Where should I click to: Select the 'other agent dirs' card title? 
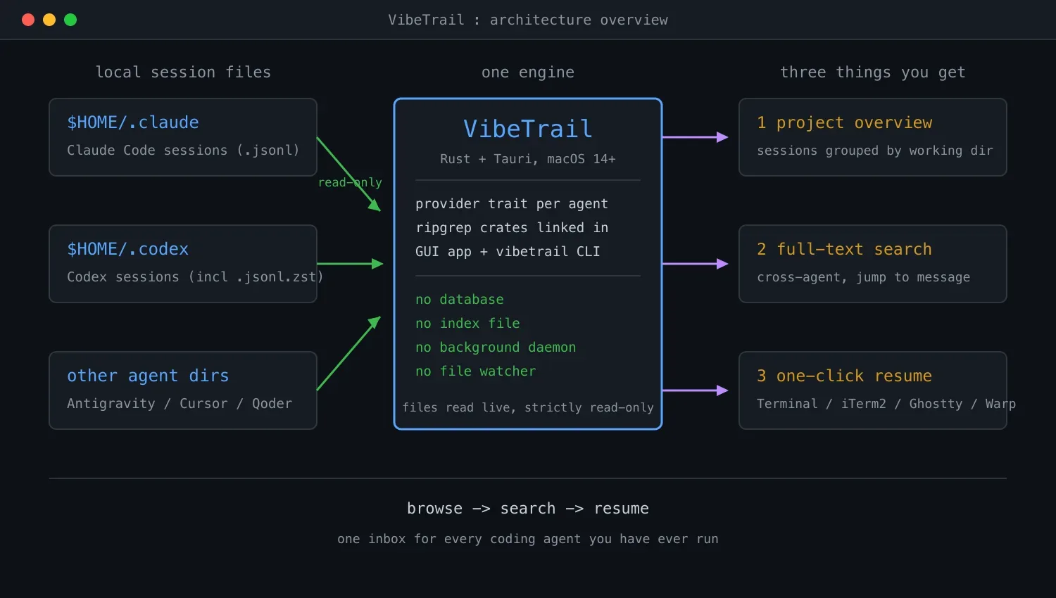(x=148, y=376)
